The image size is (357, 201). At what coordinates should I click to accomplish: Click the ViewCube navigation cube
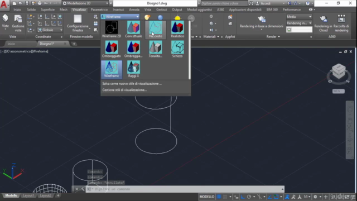pos(339,71)
